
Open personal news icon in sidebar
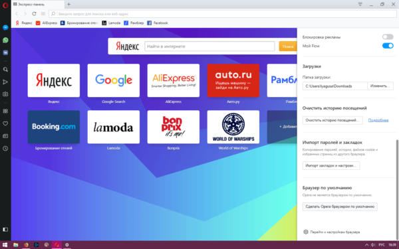coord(5,136)
